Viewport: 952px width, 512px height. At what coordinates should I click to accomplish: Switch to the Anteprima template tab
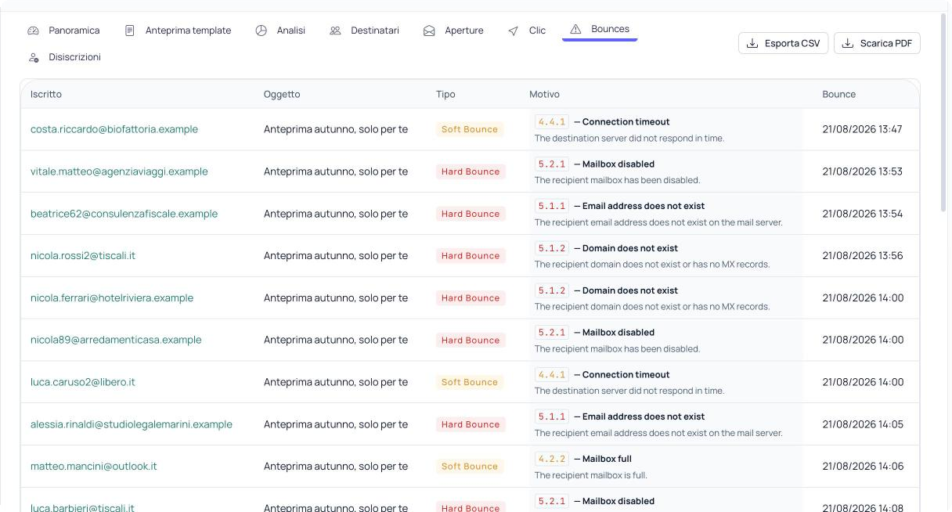178,31
